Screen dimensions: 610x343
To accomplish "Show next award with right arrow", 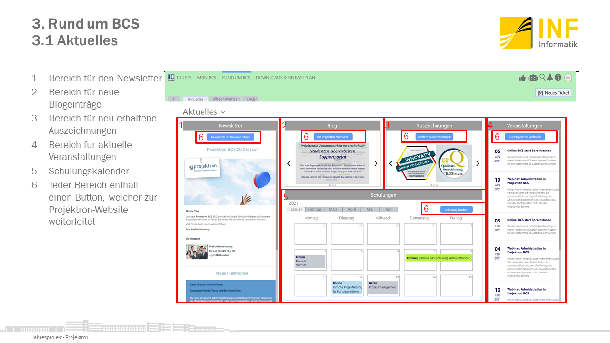I will tap(478, 163).
